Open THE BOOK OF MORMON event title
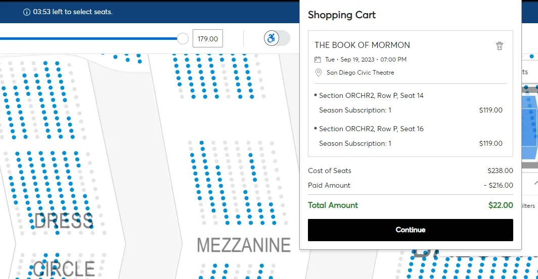Screen dimensions: 538x279 click(362, 45)
